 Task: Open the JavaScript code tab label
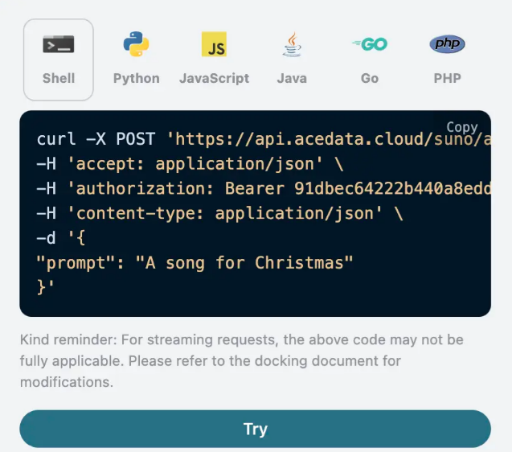[x=214, y=79]
